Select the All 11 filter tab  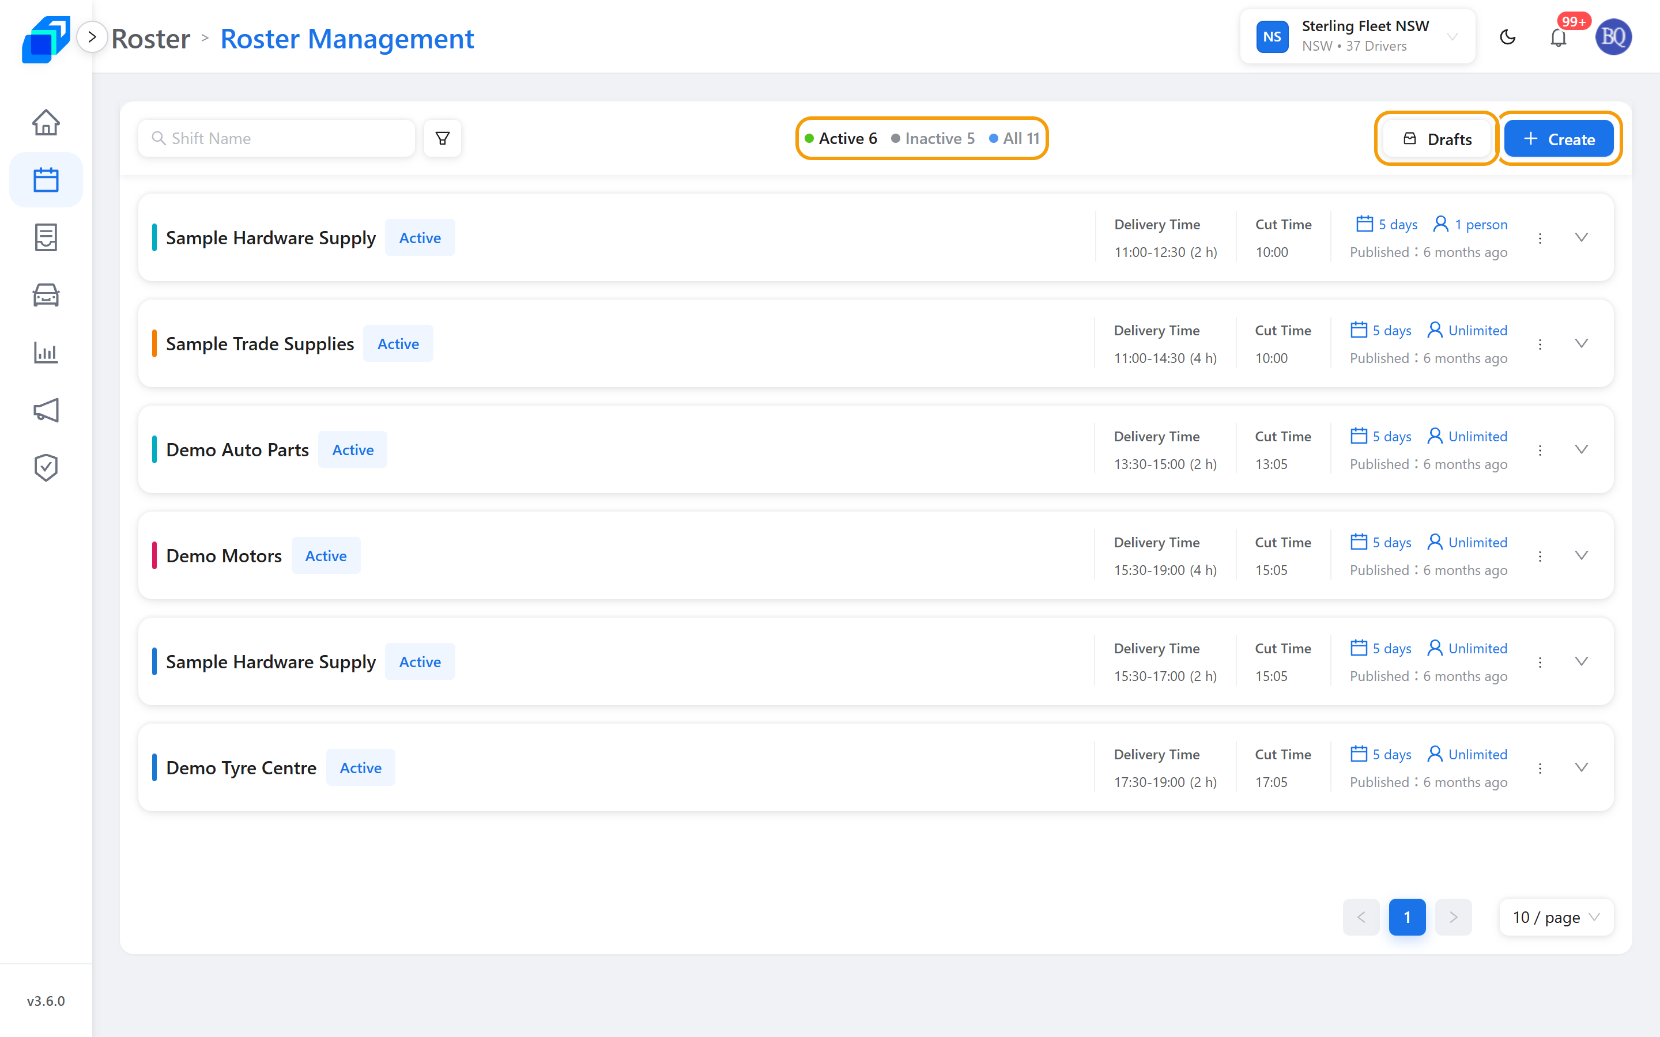point(1014,138)
